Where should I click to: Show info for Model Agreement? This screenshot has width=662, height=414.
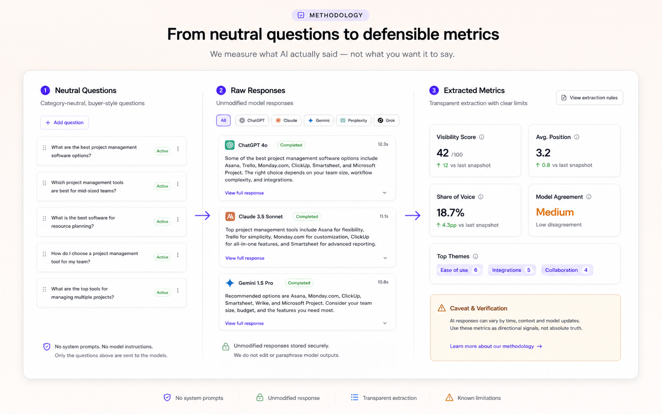point(589,197)
